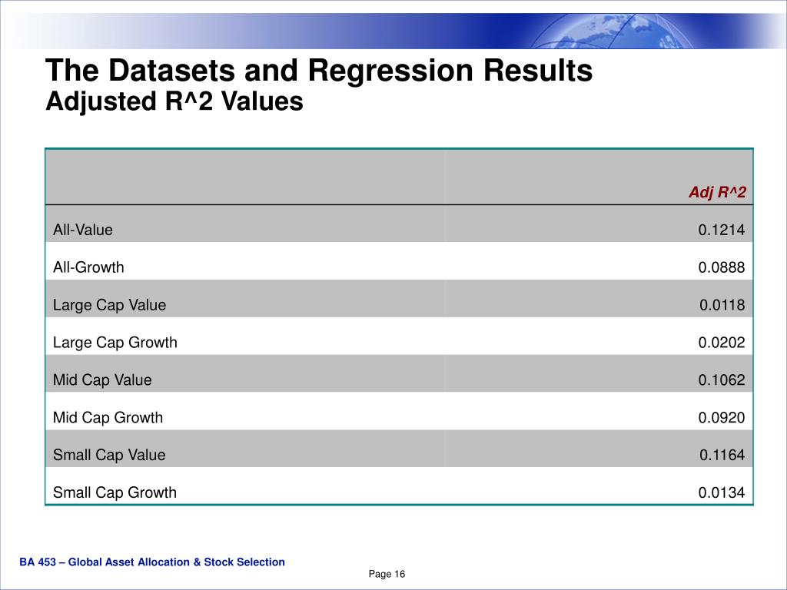Select the 'Large Cap Value' row label
Viewport: 787px width, 590px height.
click(109, 304)
